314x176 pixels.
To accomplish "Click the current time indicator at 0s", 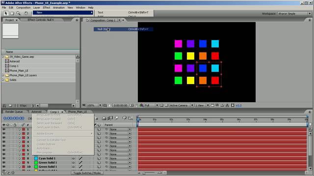I will (138, 119).
